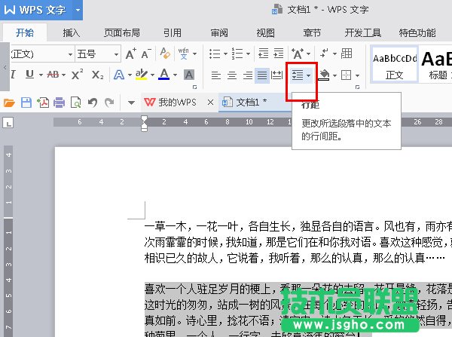Click the print icon in quick toolbar

(x=59, y=102)
